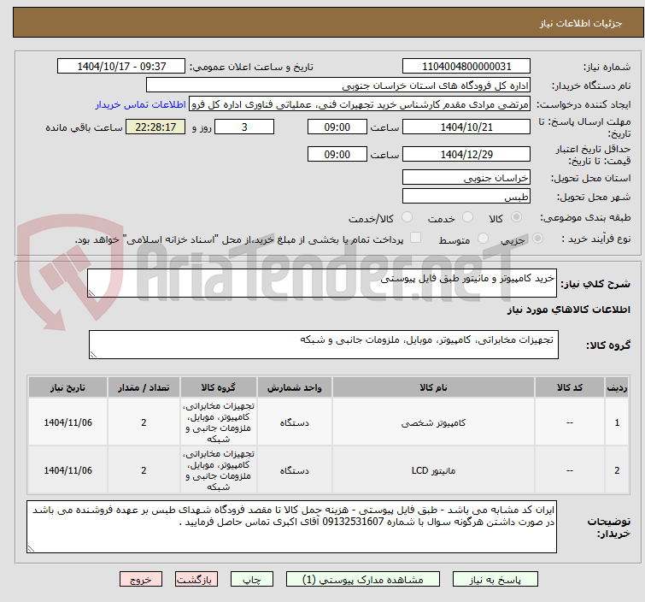Viewport: 645px width, 602px height.
Task: Click the 'بازگشت' back button
Action: (x=196, y=580)
